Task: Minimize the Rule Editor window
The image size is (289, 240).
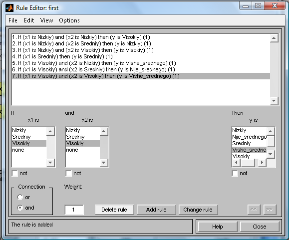Action: (x=246, y=6)
